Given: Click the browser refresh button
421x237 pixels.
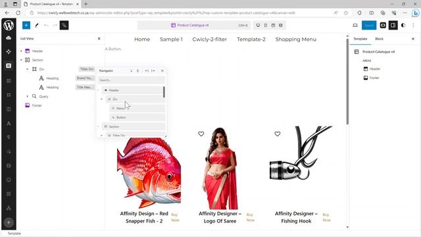Looking at the screenshot, I should (18, 13).
